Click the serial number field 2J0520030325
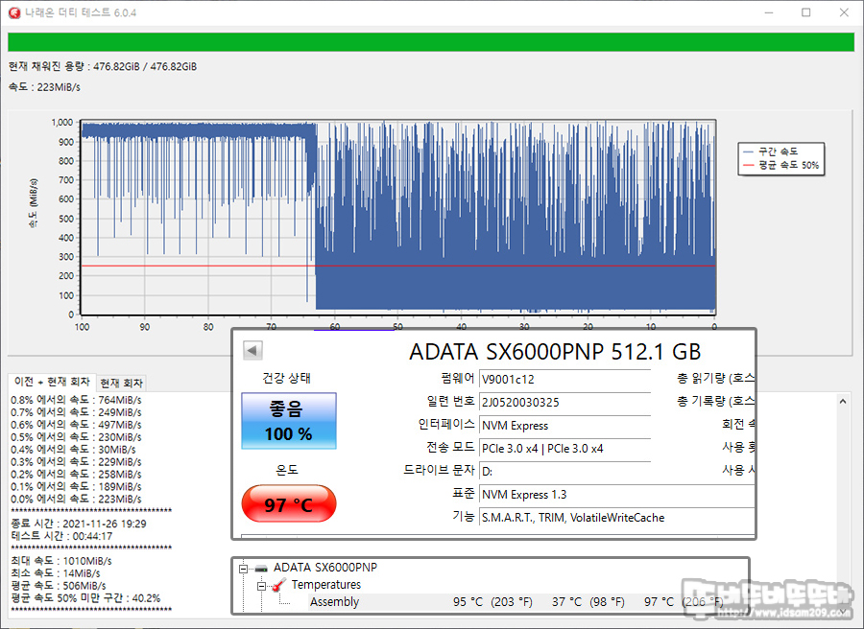The width and height of the screenshot is (864, 629). click(564, 403)
